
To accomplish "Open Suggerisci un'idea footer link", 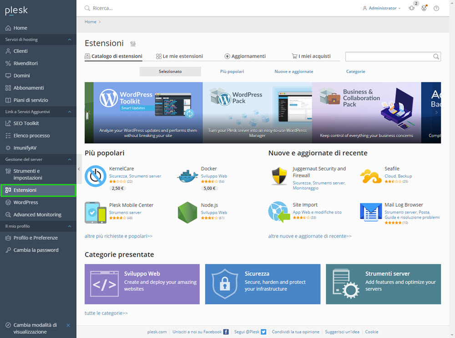I will (342, 332).
